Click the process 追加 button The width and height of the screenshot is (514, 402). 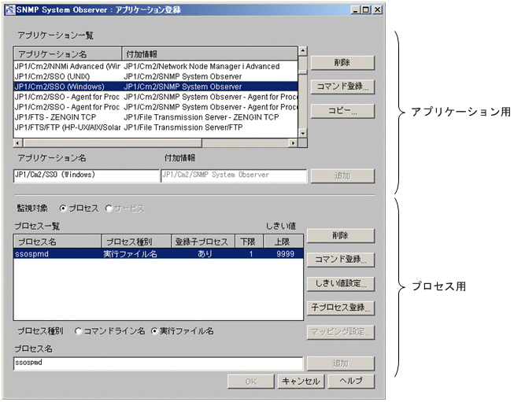pos(340,363)
